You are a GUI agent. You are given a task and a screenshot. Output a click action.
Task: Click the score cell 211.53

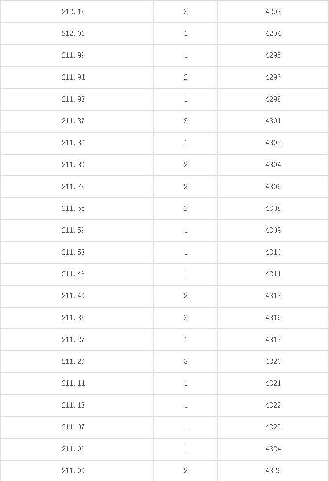[x=73, y=252]
